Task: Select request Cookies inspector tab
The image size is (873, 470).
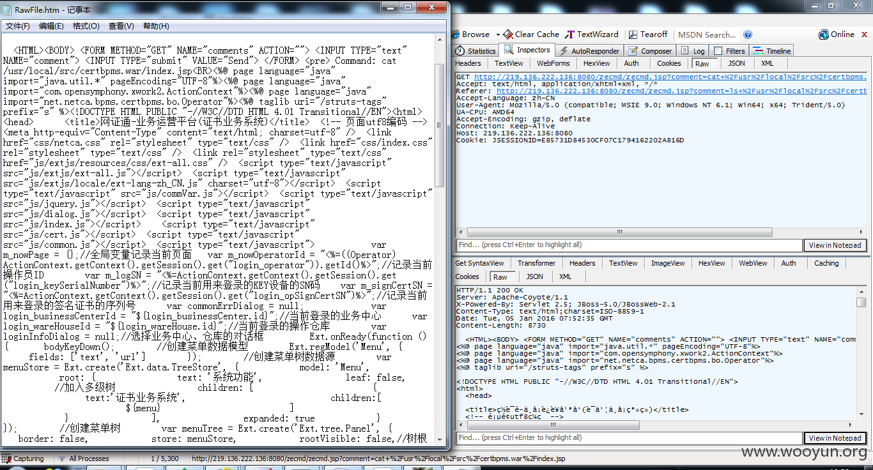Action: (668, 63)
